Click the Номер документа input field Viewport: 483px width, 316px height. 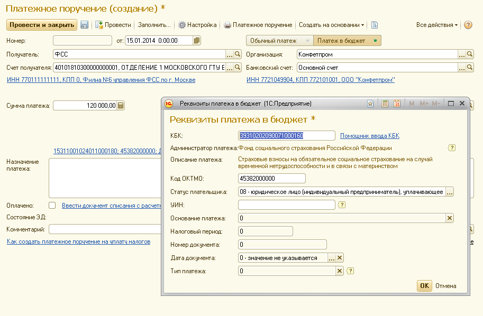tap(282, 244)
